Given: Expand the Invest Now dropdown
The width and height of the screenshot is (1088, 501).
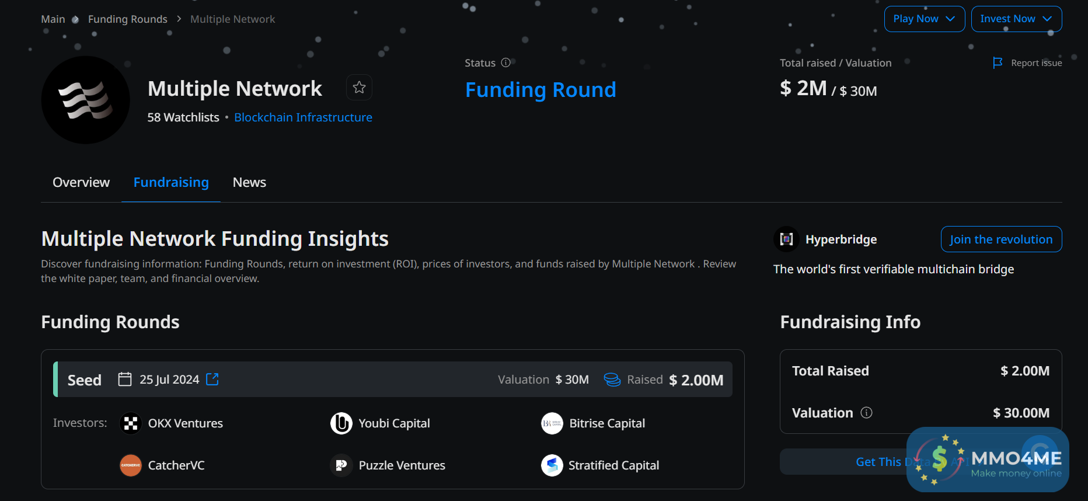Looking at the screenshot, I should point(1016,19).
